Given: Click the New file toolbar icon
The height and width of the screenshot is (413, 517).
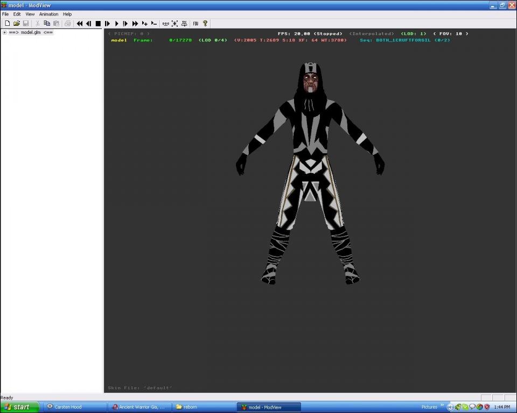Looking at the screenshot, I should [7, 24].
